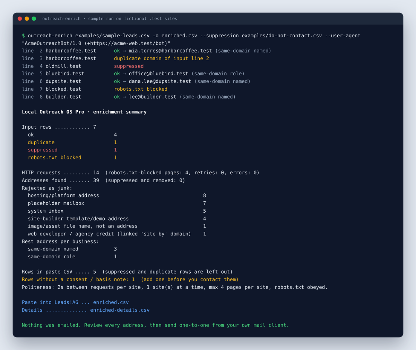Select 'mia.torres@harborcoffee.test' address

pos(170,51)
